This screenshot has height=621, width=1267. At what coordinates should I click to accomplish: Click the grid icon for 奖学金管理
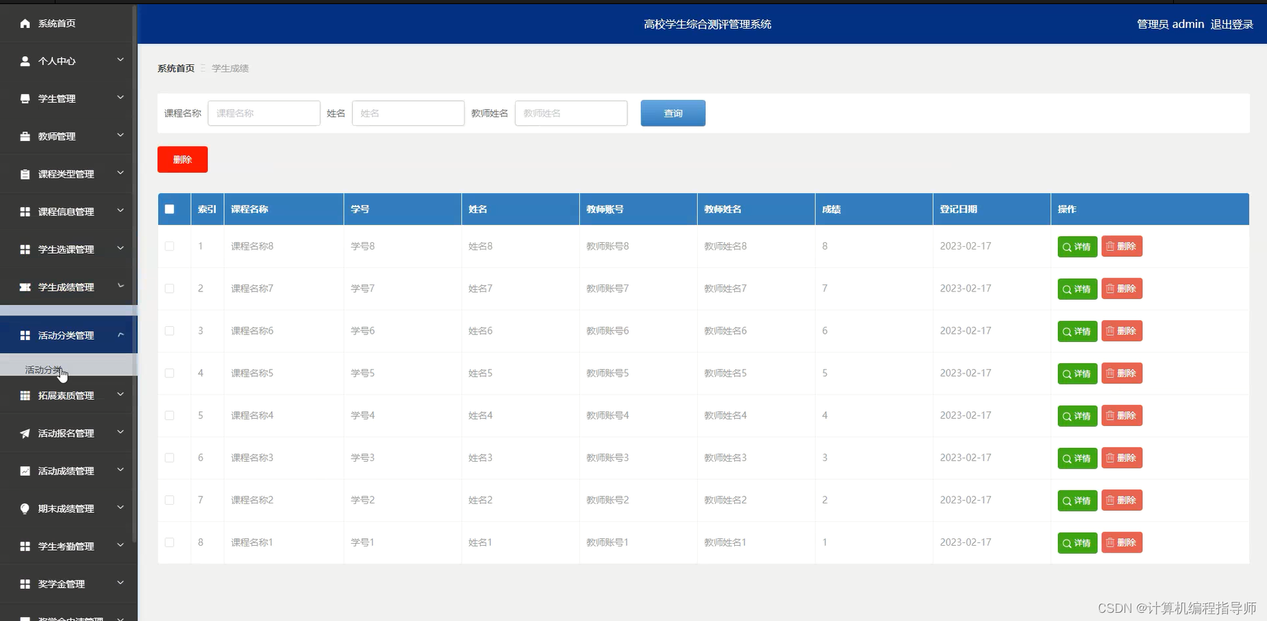[25, 583]
